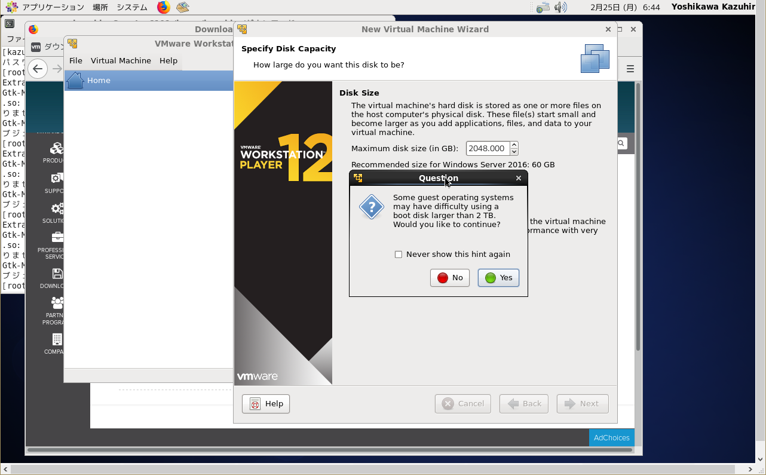Select the Home item in library

[x=99, y=81]
